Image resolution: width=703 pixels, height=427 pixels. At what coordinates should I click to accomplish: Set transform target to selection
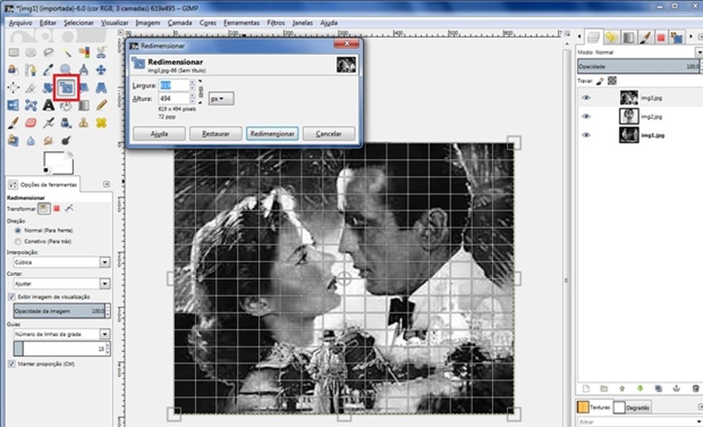[56, 208]
